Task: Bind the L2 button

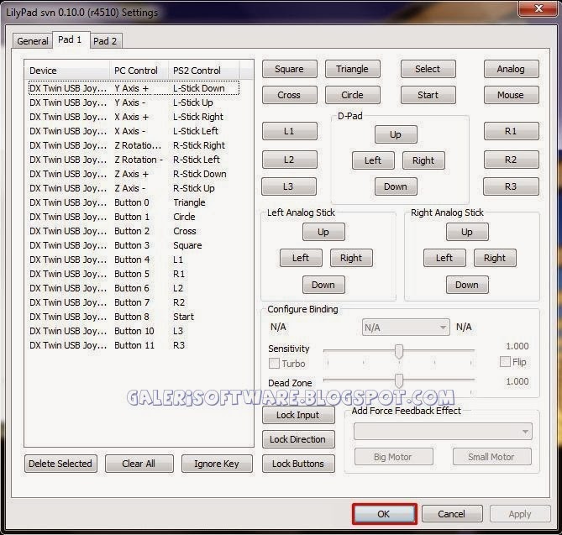Action: (289, 160)
